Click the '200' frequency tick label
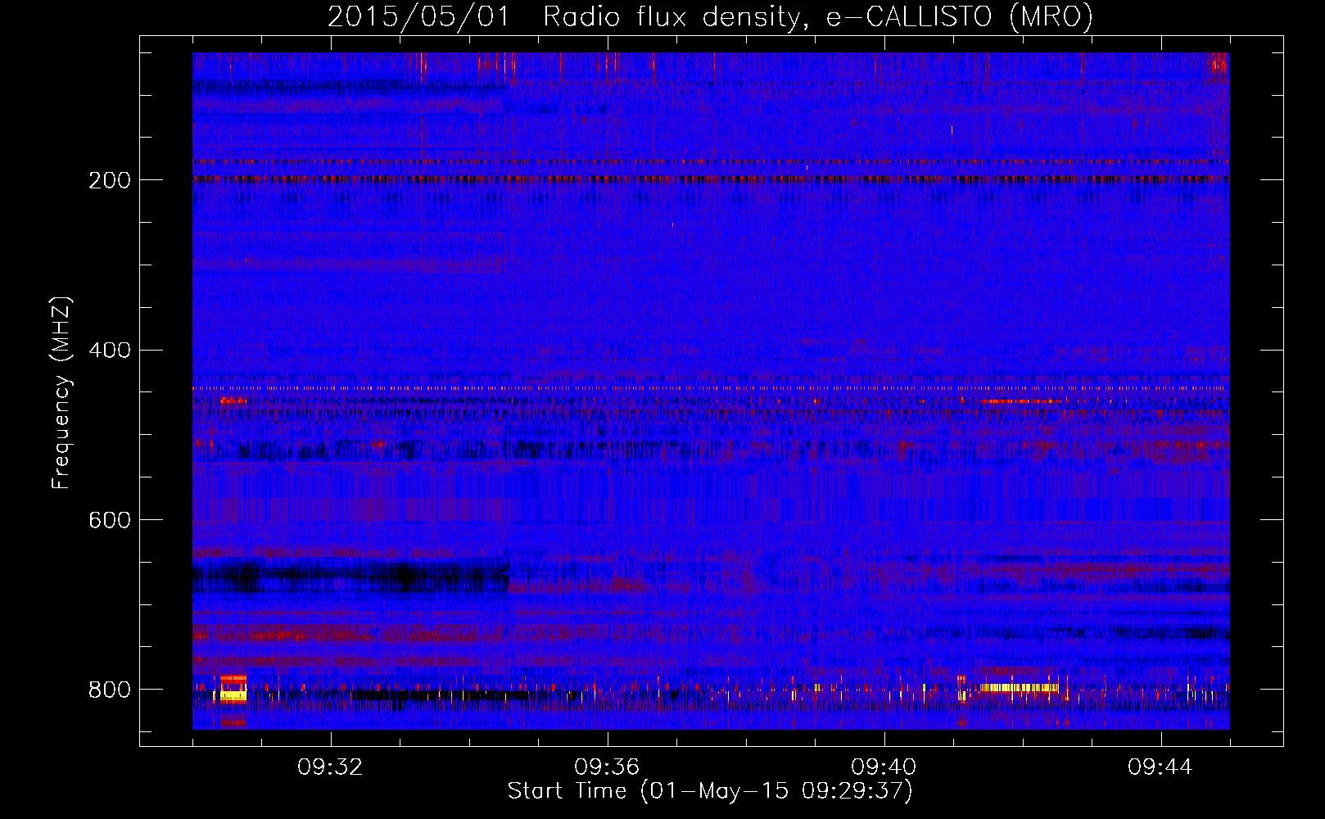 click(x=110, y=180)
